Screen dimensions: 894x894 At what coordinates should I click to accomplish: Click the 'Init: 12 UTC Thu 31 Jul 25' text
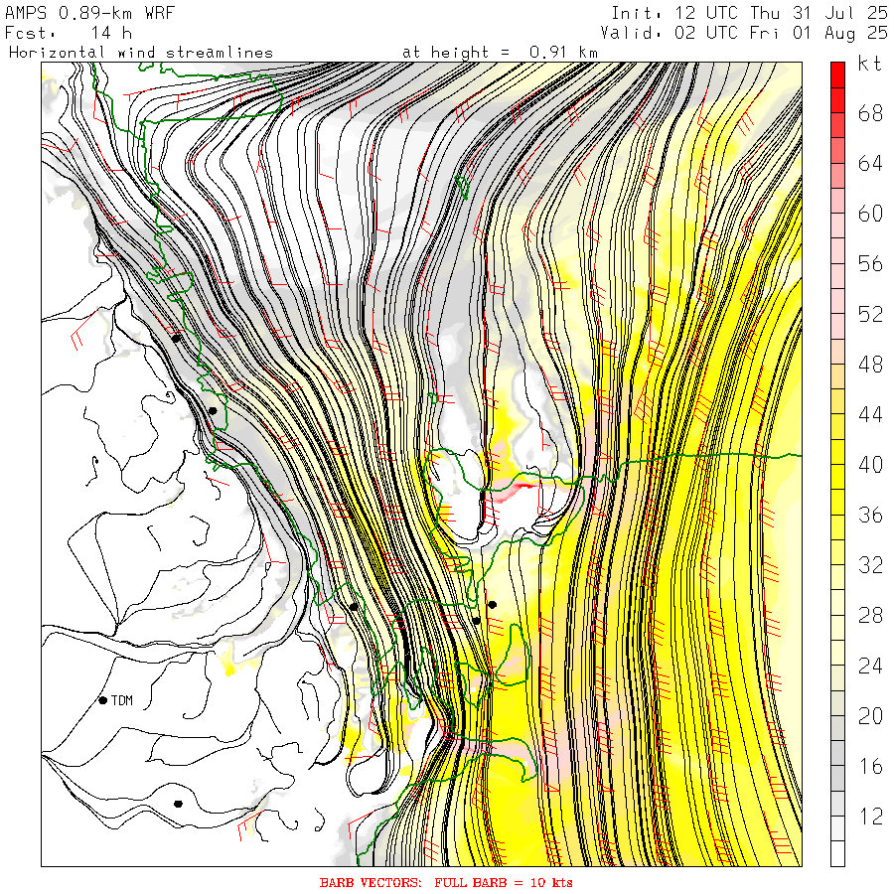click(749, 13)
